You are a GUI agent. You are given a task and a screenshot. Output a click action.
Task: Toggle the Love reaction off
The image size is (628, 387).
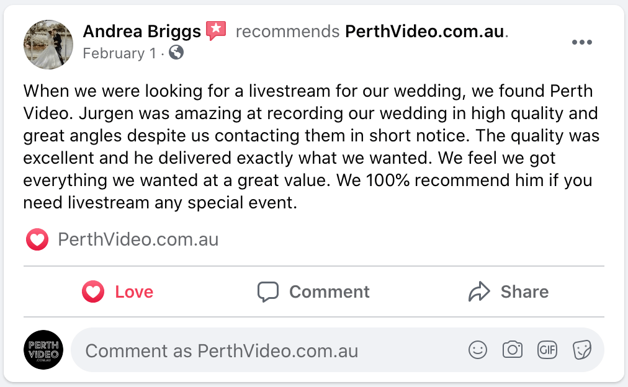[118, 291]
